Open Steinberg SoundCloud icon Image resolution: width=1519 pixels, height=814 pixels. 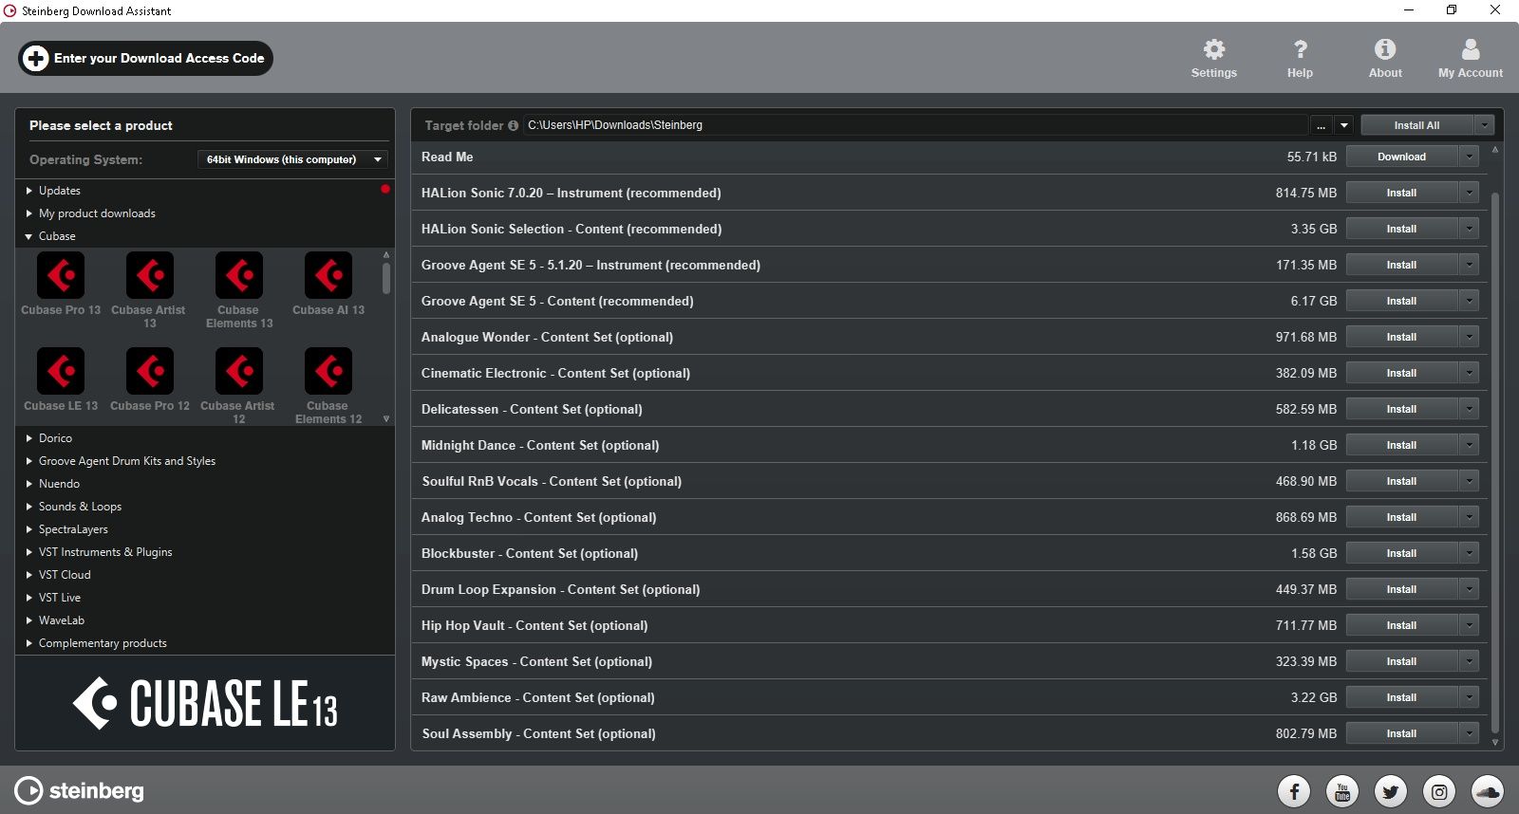tap(1488, 790)
